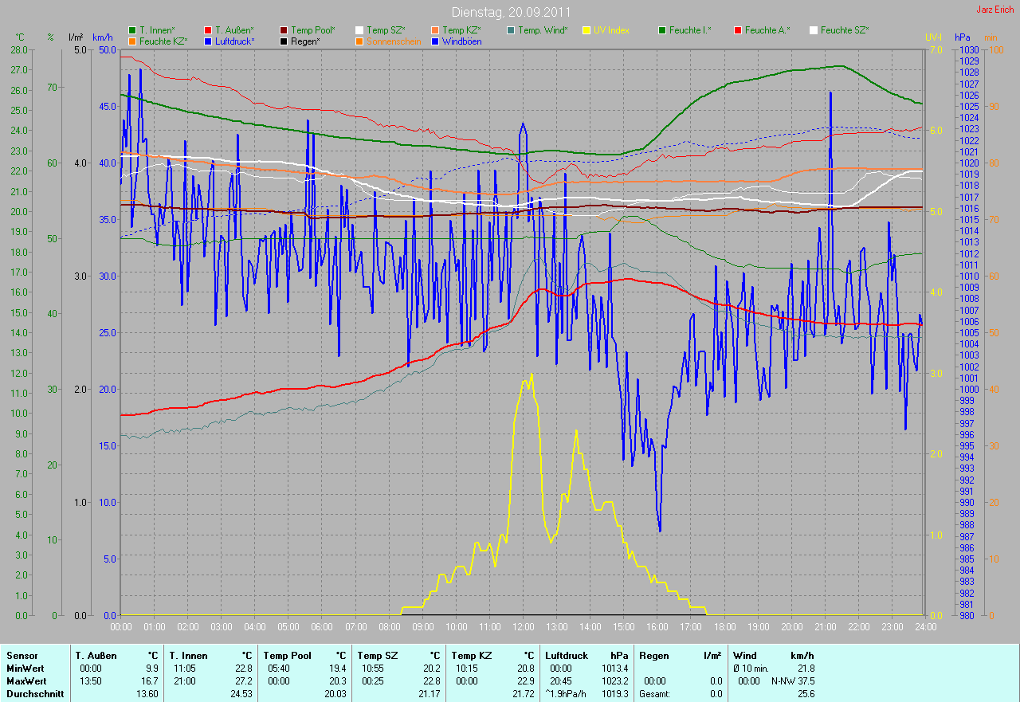Screen dimensions: 1020x702
Task: Click the teal Temp. Wind legend marker
Action: pyautogui.click(x=511, y=30)
